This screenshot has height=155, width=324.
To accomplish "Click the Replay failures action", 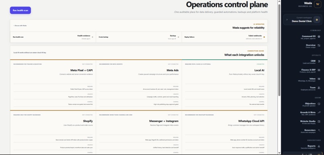I will pyautogui.click(x=189, y=37).
